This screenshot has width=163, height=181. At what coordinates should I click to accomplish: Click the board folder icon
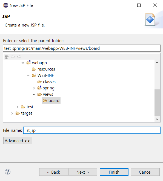pos(45,101)
